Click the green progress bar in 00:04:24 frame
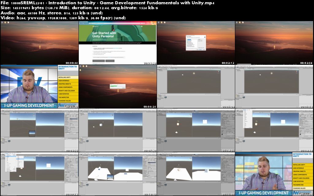 pyautogui.click(x=113, y=86)
